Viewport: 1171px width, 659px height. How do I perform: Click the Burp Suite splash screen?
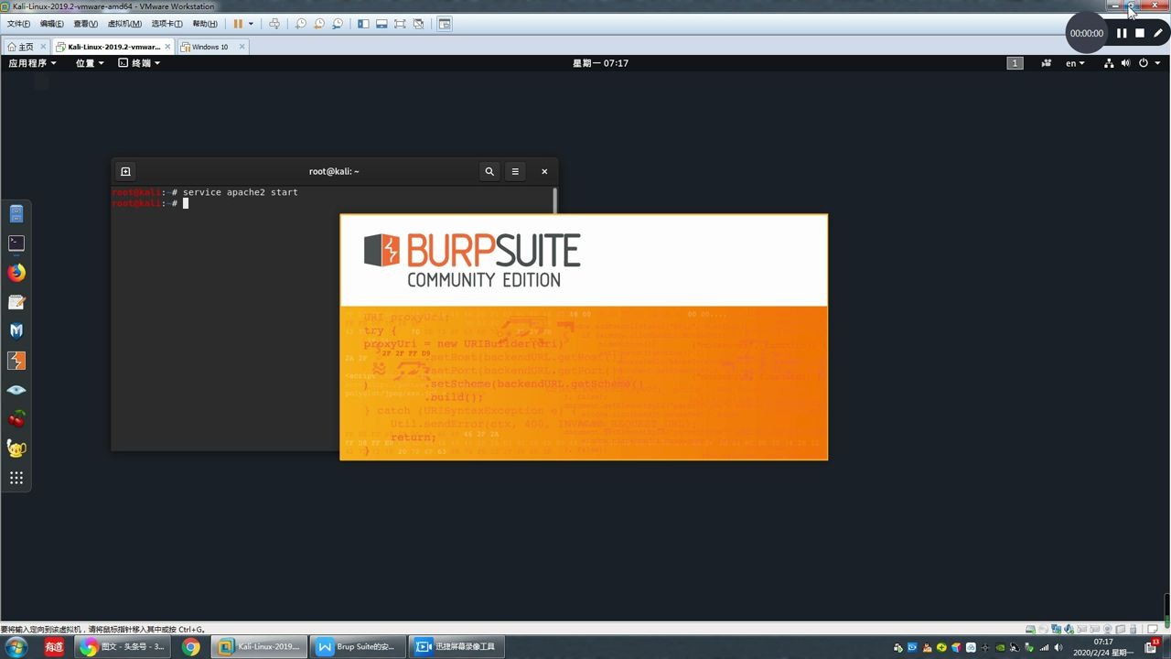click(584, 337)
